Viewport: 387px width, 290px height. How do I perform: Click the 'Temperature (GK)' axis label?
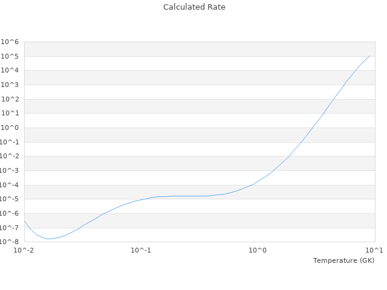(343, 260)
